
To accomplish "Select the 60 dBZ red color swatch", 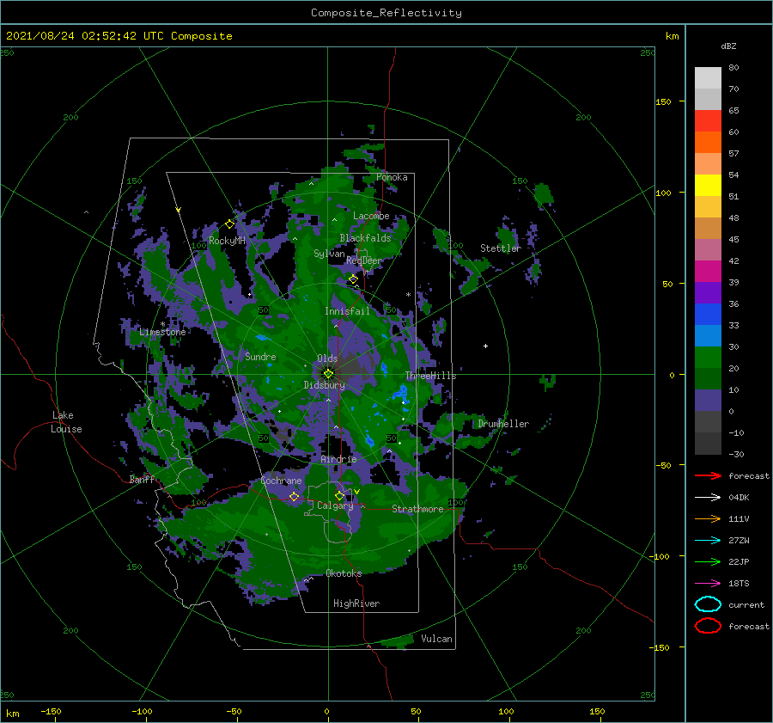I will coord(708,121).
